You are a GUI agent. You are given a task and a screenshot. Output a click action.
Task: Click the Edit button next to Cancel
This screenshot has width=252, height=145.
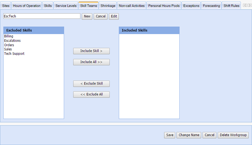[x=114, y=16]
